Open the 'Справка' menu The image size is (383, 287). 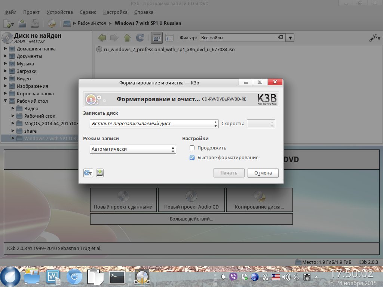pos(144,12)
